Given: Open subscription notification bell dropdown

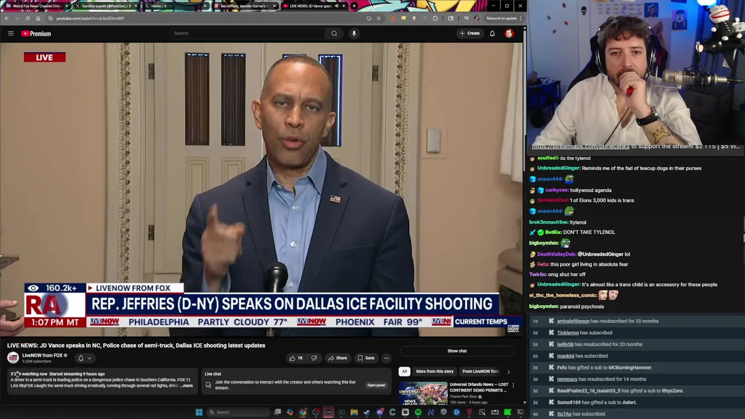Looking at the screenshot, I should [x=84, y=358].
